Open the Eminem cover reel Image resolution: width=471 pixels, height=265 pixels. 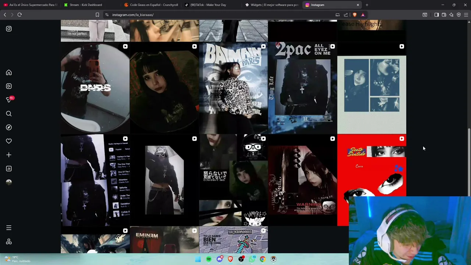click(164, 240)
